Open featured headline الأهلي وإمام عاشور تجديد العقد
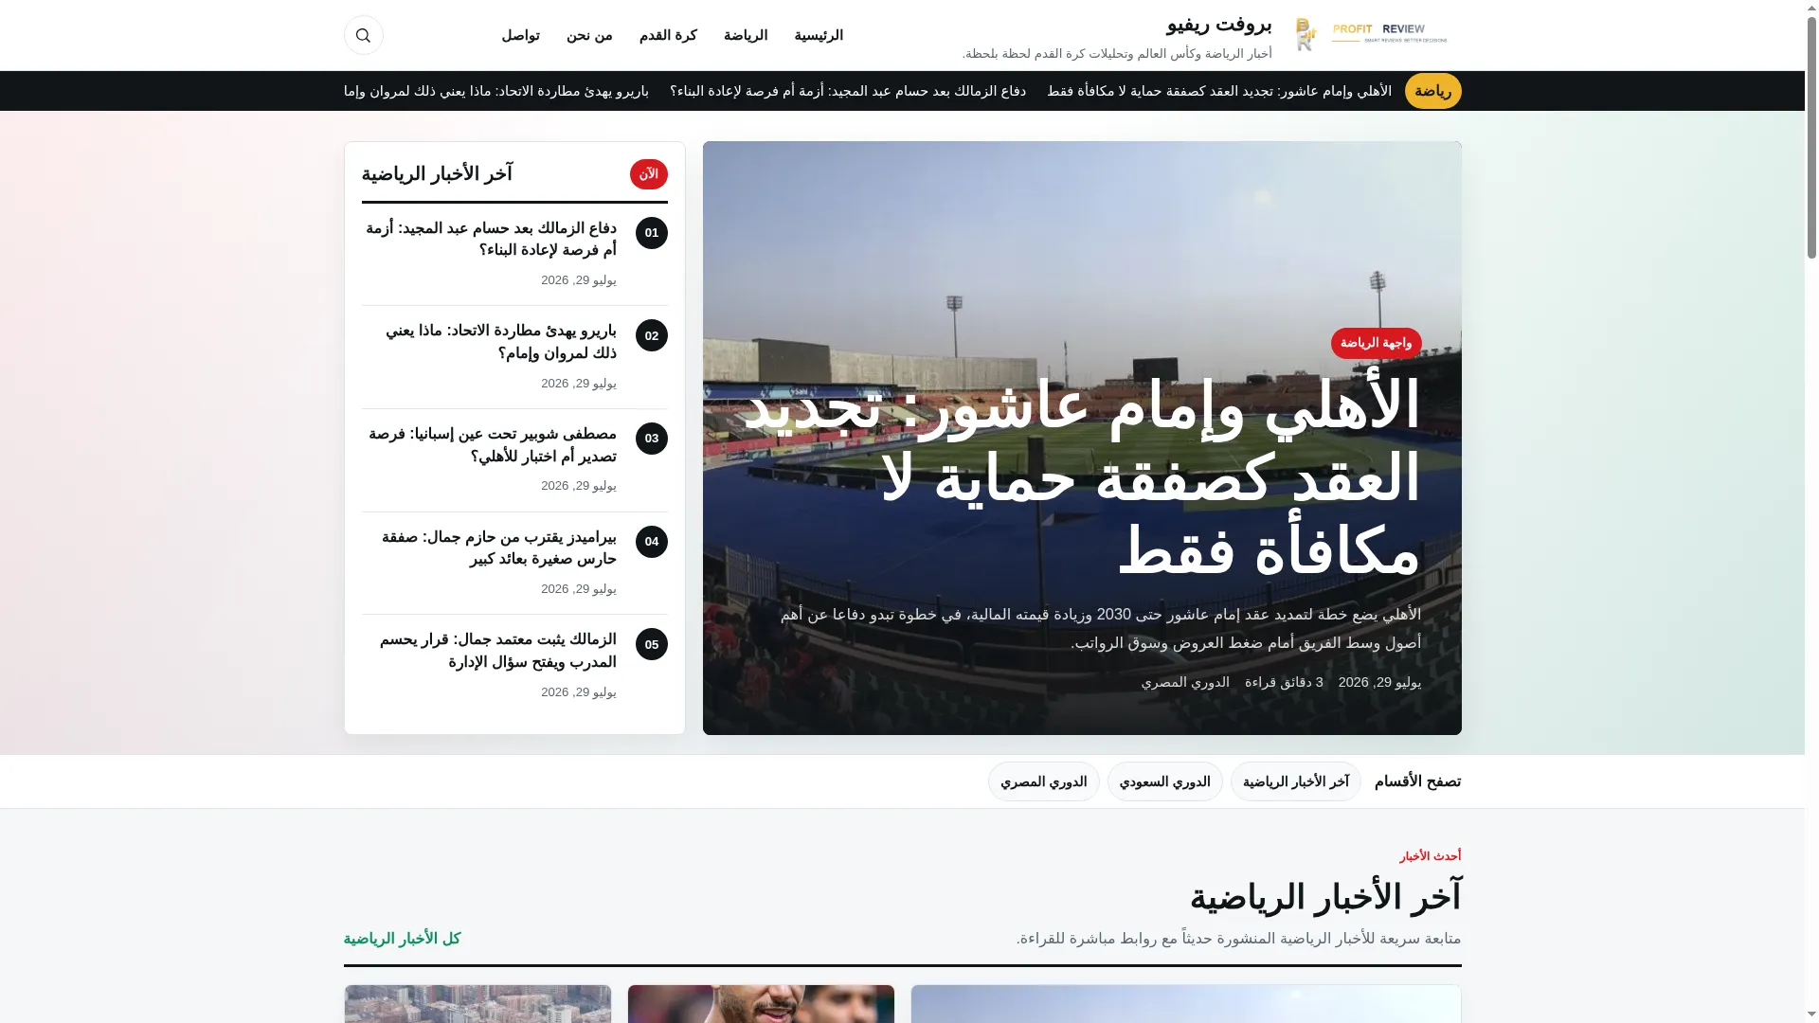This screenshot has height=1023, width=1819. (1082, 477)
